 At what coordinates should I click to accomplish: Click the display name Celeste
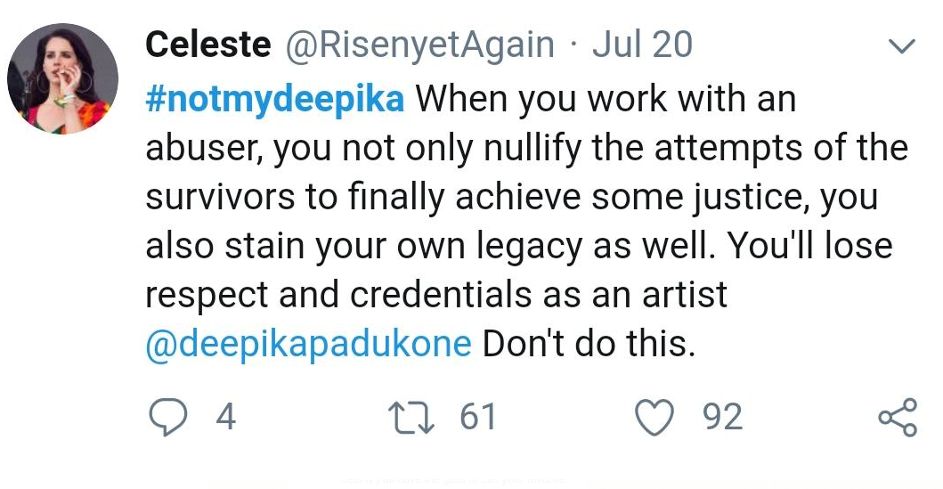pyautogui.click(x=207, y=45)
